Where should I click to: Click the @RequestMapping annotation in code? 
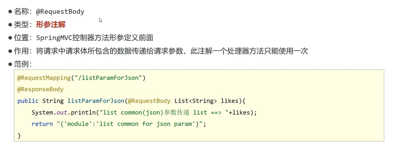[44, 78]
